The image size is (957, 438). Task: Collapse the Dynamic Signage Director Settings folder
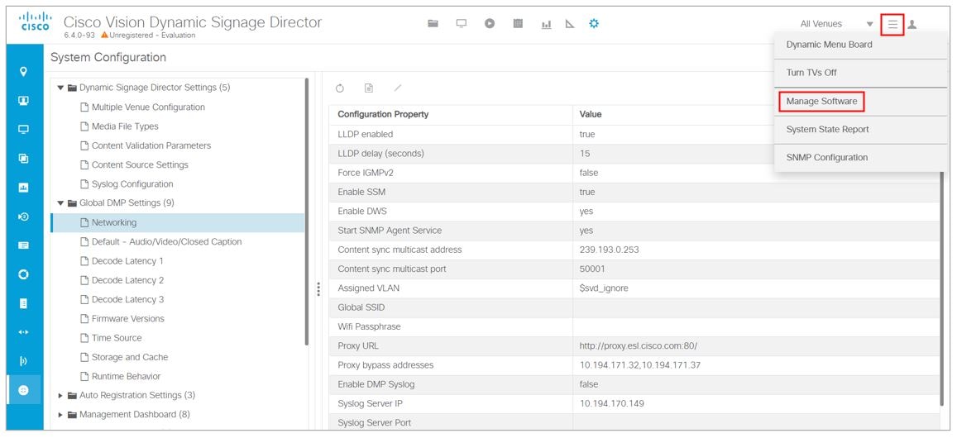pos(60,88)
